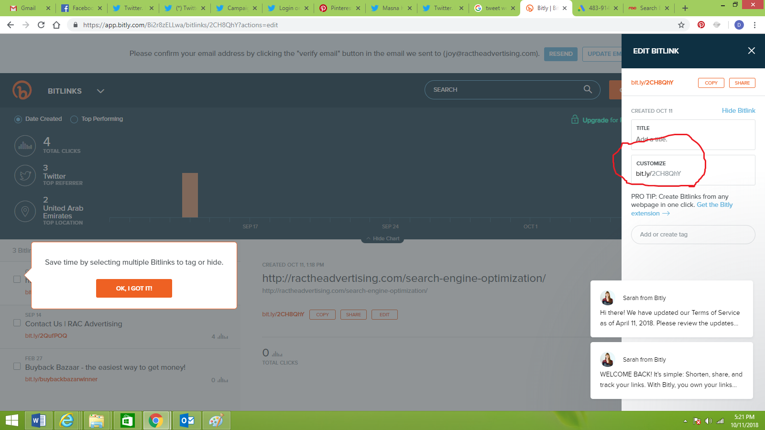765x430 pixels.
Task: Click the Bitly logo icon
Action: [x=22, y=90]
